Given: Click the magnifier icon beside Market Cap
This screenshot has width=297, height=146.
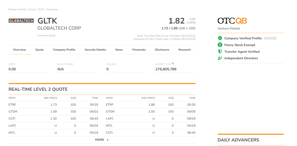Looking at the screenshot, I should point(173,64).
